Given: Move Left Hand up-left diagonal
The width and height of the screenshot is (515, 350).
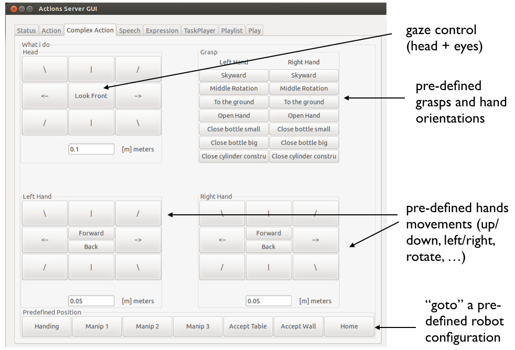Looking at the screenshot, I should [45, 214].
